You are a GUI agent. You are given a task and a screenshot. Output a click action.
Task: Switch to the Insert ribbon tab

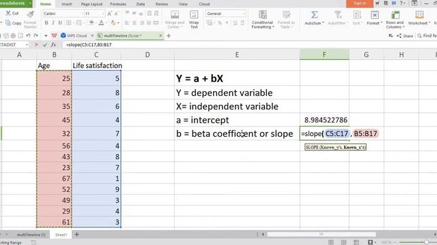[x=66, y=4]
